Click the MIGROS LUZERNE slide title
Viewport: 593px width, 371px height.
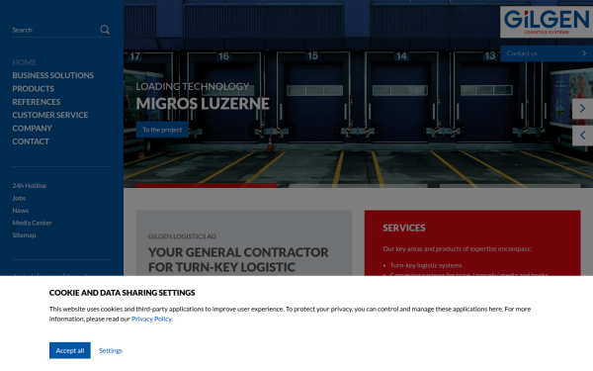(203, 103)
